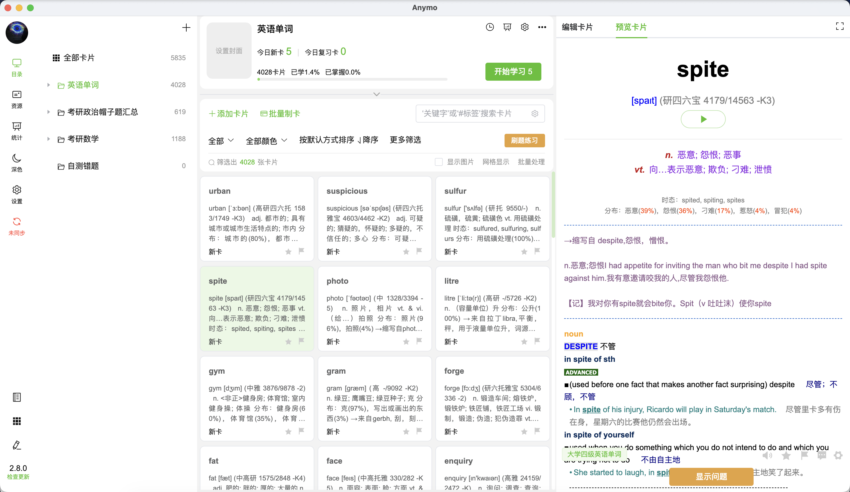Image resolution: width=850 pixels, height=492 pixels.
Task: Open the 统计 statistics sidebar icon
Action: [x=17, y=131]
